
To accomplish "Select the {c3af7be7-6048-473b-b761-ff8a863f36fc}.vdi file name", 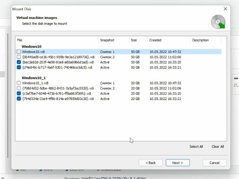I will 57,93.
